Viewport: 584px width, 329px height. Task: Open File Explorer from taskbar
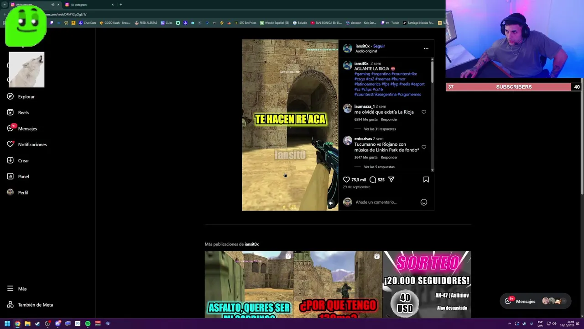tap(27, 324)
